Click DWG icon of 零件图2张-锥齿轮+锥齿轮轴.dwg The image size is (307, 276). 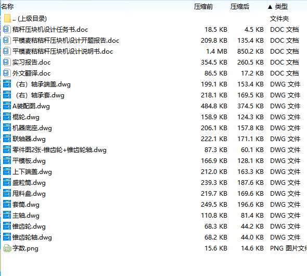tap(7, 150)
